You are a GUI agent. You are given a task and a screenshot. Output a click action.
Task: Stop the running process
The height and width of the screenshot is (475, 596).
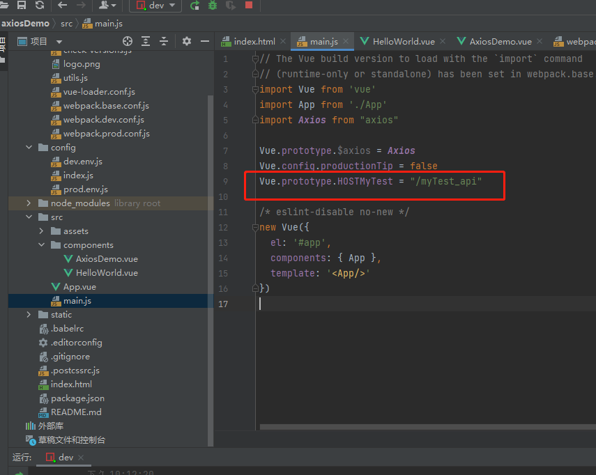coord(249,5)
